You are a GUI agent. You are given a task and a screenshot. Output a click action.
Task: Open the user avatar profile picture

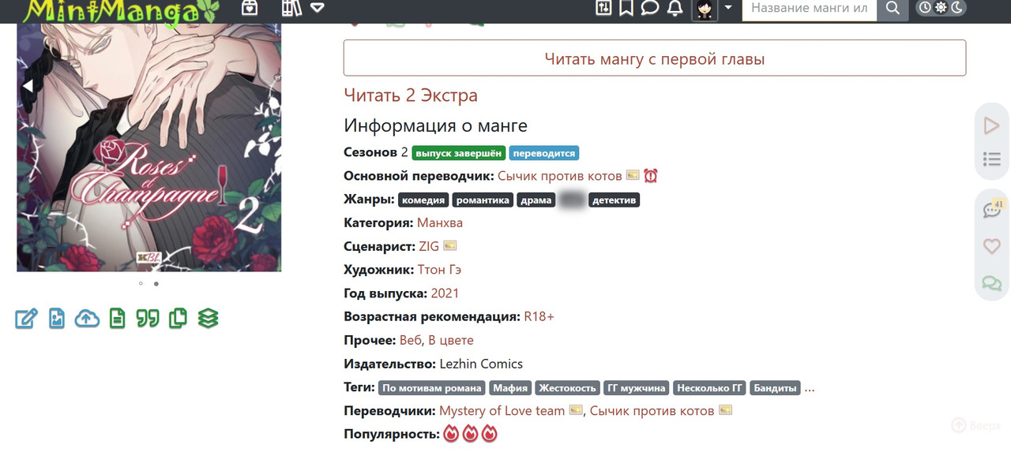point(705,9)
